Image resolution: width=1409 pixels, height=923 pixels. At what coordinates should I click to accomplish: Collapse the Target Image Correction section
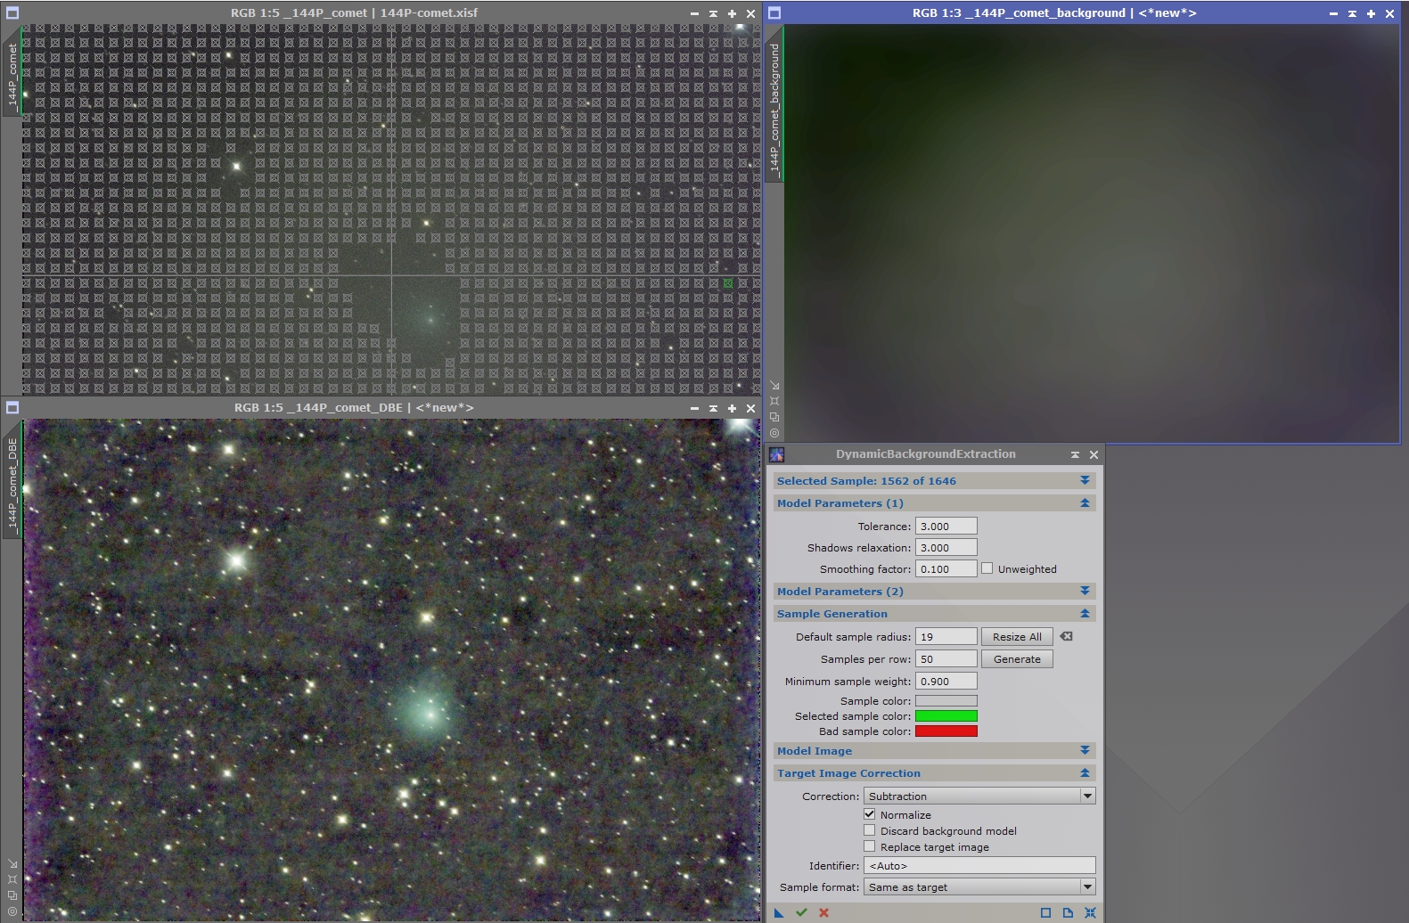[x=1085, y=772]
